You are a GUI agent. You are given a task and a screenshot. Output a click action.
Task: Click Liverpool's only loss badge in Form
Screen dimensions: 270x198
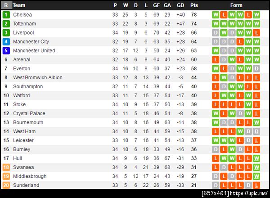click(x=256, y=32)
